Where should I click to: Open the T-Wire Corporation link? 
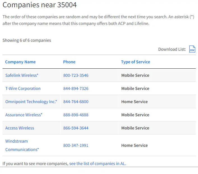coord(23,89)
